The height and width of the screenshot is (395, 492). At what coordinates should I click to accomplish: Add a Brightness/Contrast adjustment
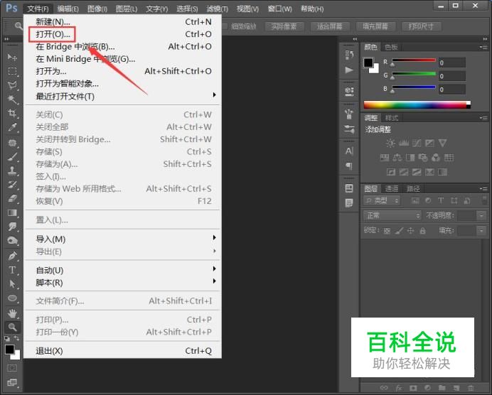tap(390, 144)
